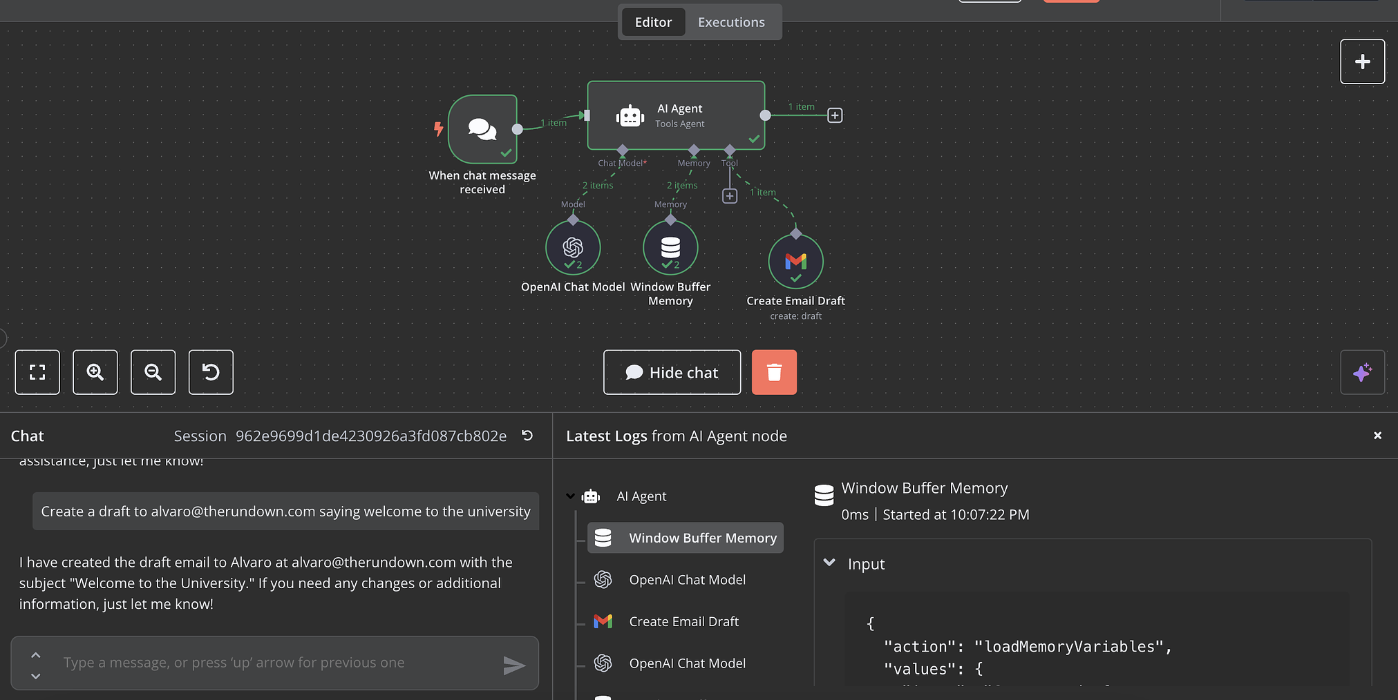Image resolution: width=1398 pixels, height=700 pixels.
Task: Reset the canvas zoom level
Action: [x=211, y=372]
